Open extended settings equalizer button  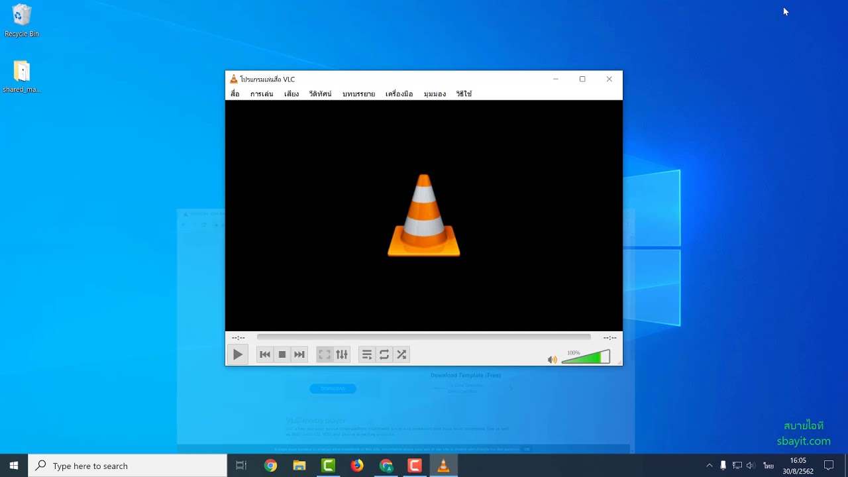click(342, 354)
